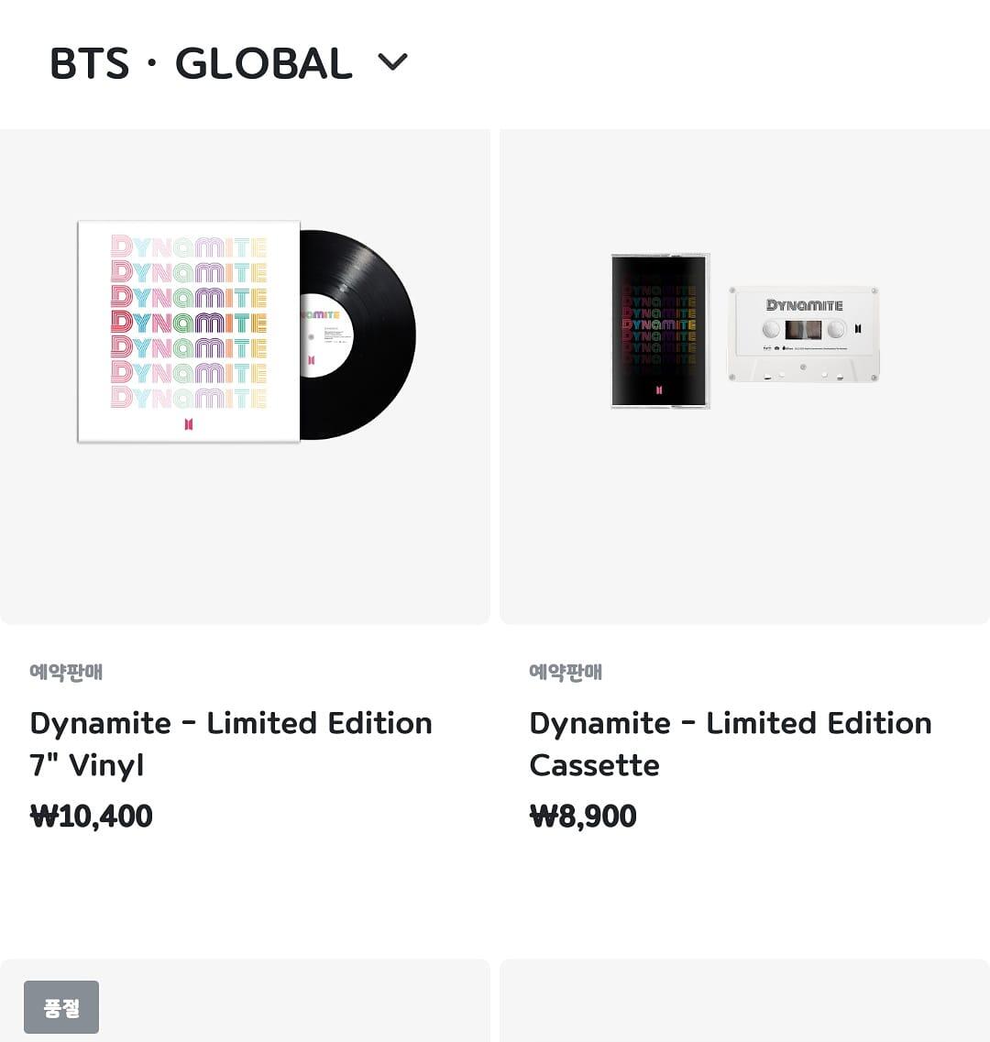Click the 예약판매 label above the vinyl title
The height and width of the screenshot is (1042, 990).
pyautogui.click(x=66, y=672)
